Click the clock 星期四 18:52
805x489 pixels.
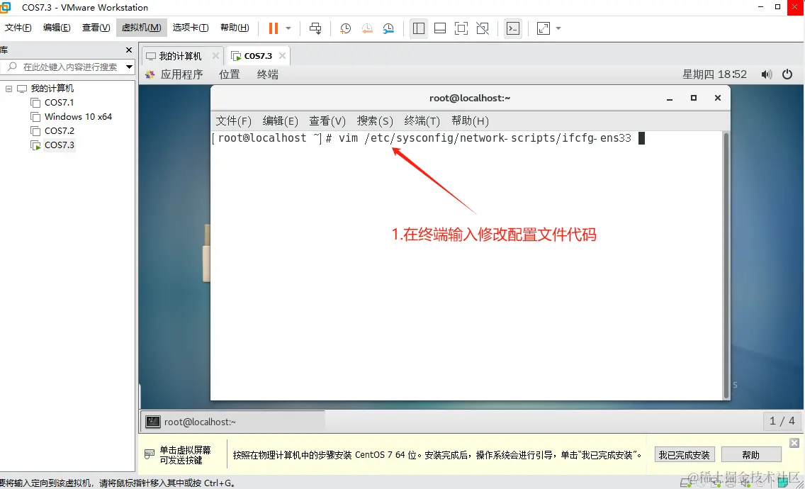pyautogui.click(x=714, y=74)
